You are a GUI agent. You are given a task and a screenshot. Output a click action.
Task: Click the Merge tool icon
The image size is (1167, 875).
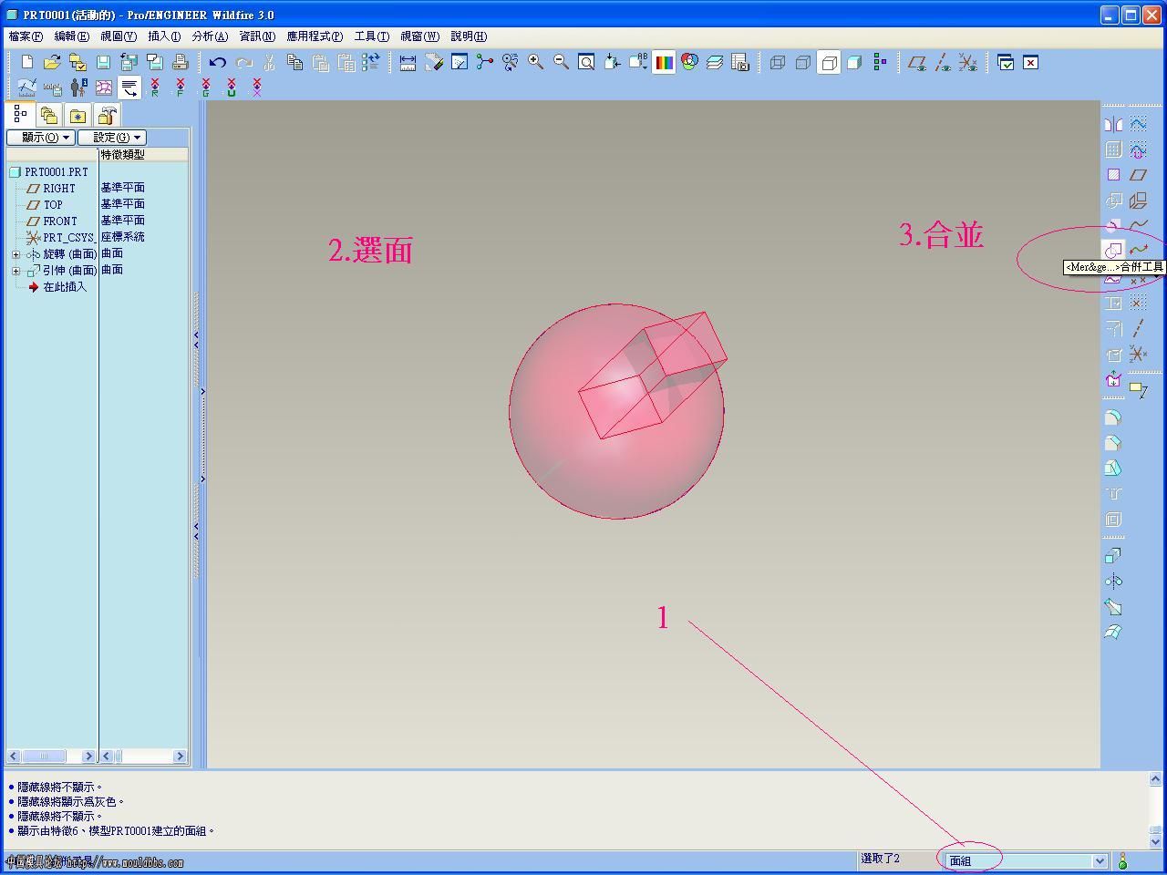coord(1113,250)
